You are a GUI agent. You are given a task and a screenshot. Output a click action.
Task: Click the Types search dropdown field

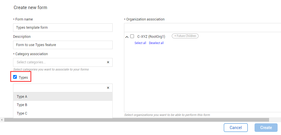pyautogui.click(x=60, y=88)
